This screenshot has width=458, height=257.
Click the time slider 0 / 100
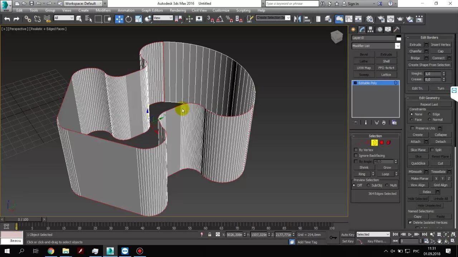[x=23, y=220]
